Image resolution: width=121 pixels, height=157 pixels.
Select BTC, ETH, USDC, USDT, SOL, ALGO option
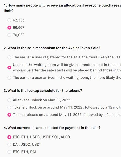pos(9,137)
